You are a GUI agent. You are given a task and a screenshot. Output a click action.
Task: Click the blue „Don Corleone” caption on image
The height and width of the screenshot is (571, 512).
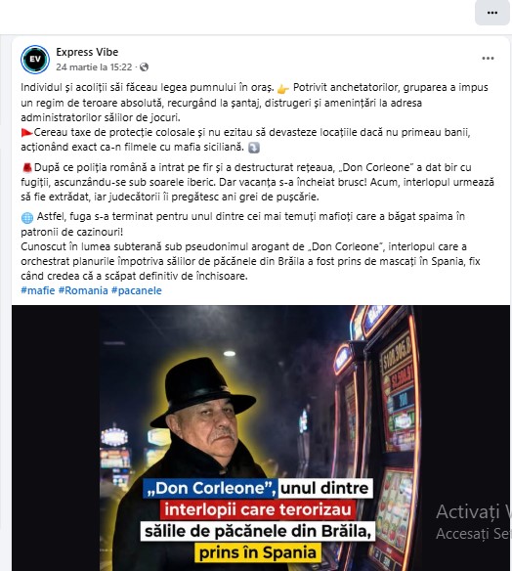[x=210, y=488]
